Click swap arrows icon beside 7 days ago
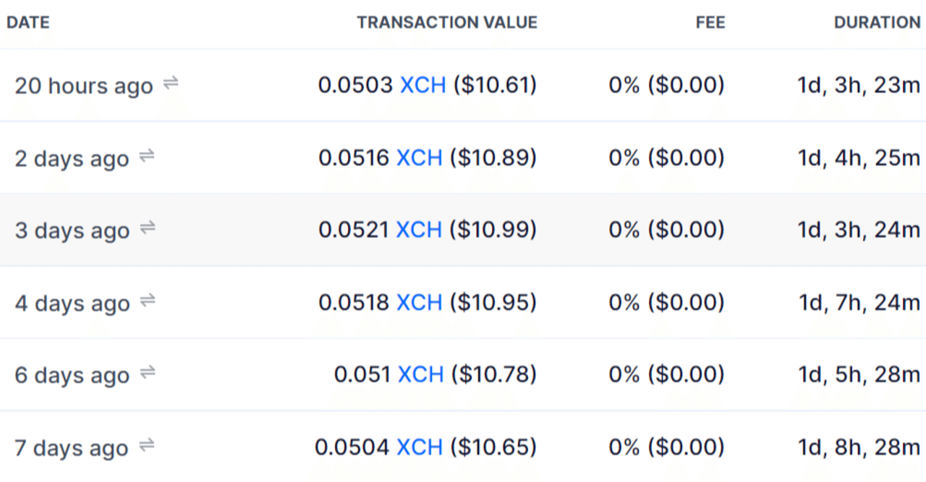 pos(147,445)
